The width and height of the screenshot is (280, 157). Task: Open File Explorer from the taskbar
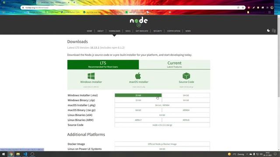[x=18, y=154]
